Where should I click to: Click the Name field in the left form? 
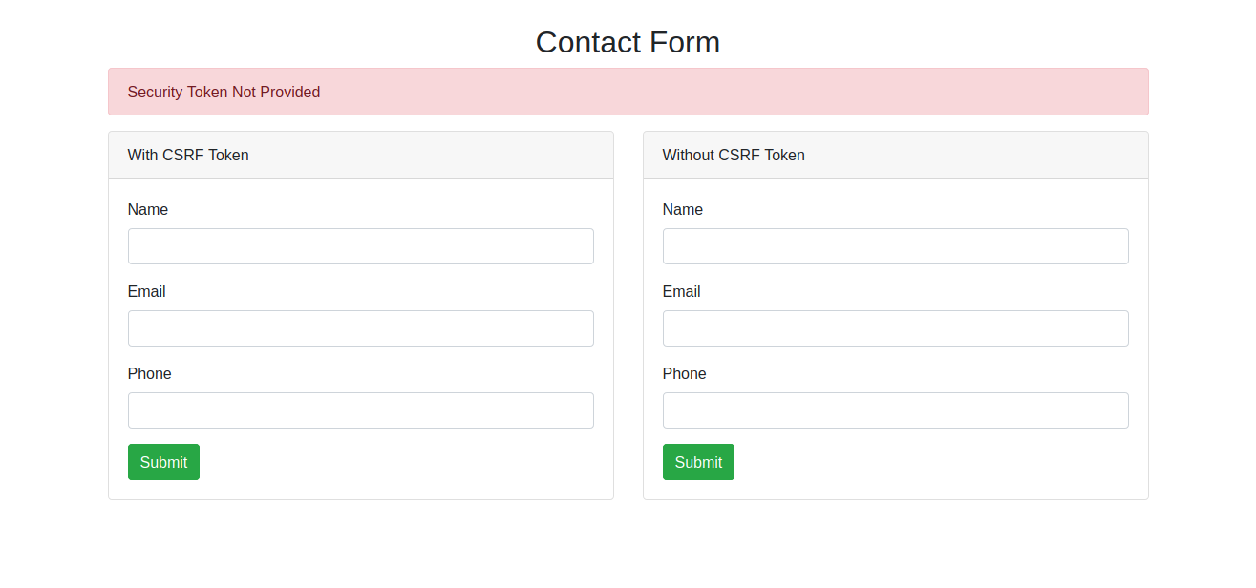tap(360, 245)
